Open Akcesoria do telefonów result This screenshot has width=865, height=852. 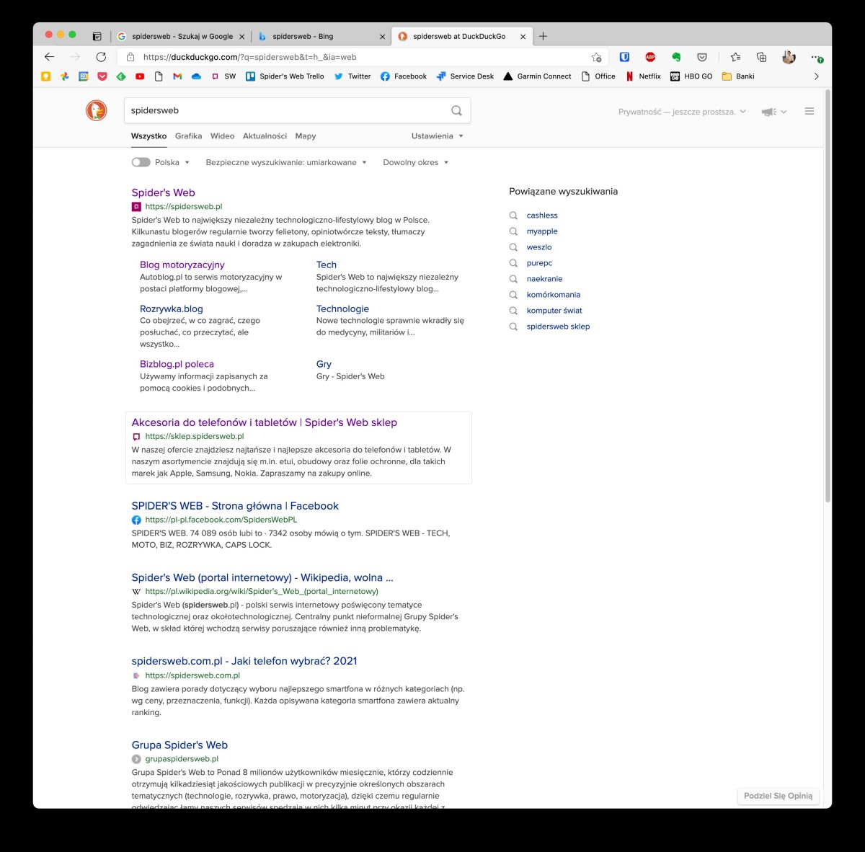(x=264, y=422)
